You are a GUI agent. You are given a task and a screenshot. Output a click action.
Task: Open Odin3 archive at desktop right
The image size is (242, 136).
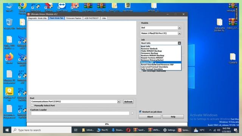pos(233,23)
